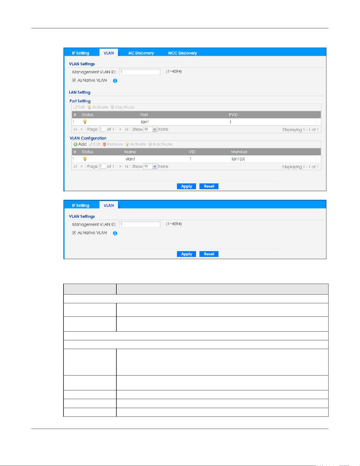The height and width of the screenshot is (466, 360).
Task: Select lan1 cell in Port Setting table
Action: [145, 122]
